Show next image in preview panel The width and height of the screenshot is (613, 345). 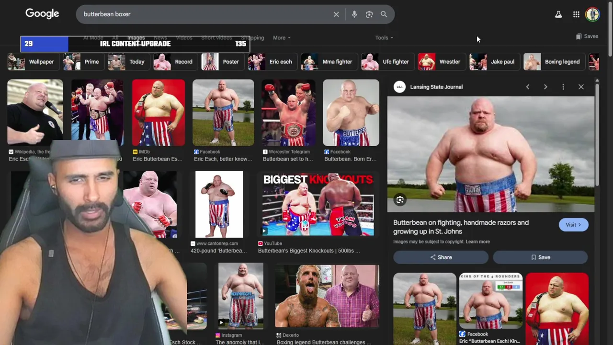pyautogui.click(x=545, y=87)
